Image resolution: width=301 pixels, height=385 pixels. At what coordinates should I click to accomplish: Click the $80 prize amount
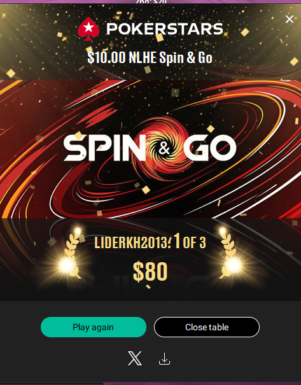coord(150,272)
